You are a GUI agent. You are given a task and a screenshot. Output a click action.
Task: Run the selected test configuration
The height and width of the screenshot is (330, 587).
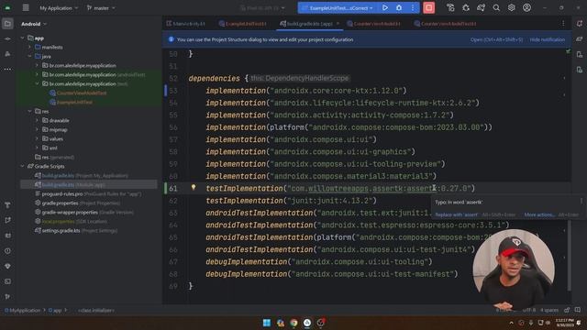[385, 8]
